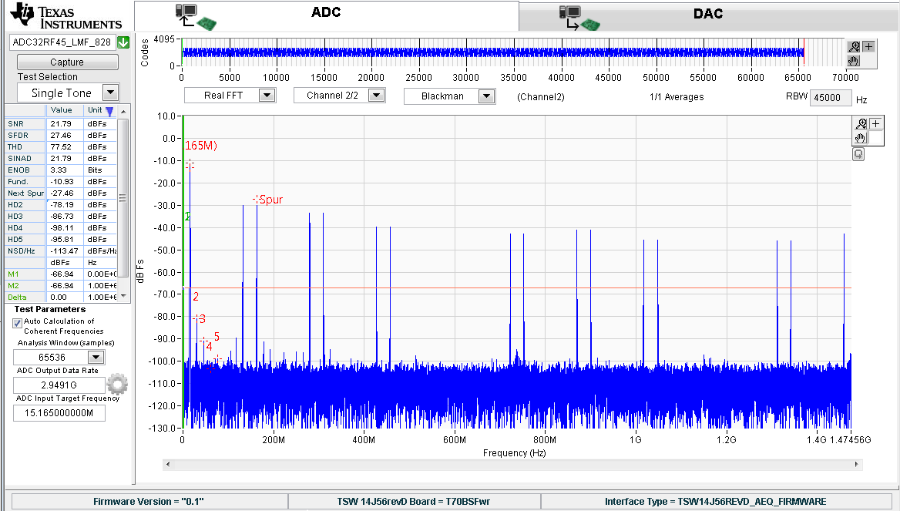The image size is (900, 511).
Task: Click the M2 marker row label
Action: pos(13,285)
